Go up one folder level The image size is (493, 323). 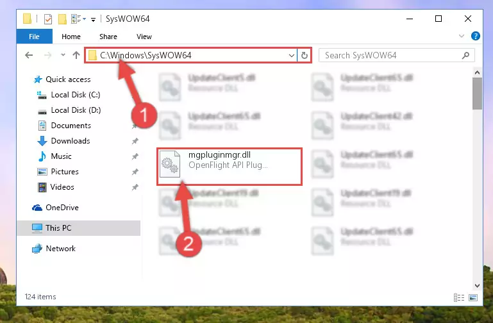pyautogui.click(x=76, y=55)
